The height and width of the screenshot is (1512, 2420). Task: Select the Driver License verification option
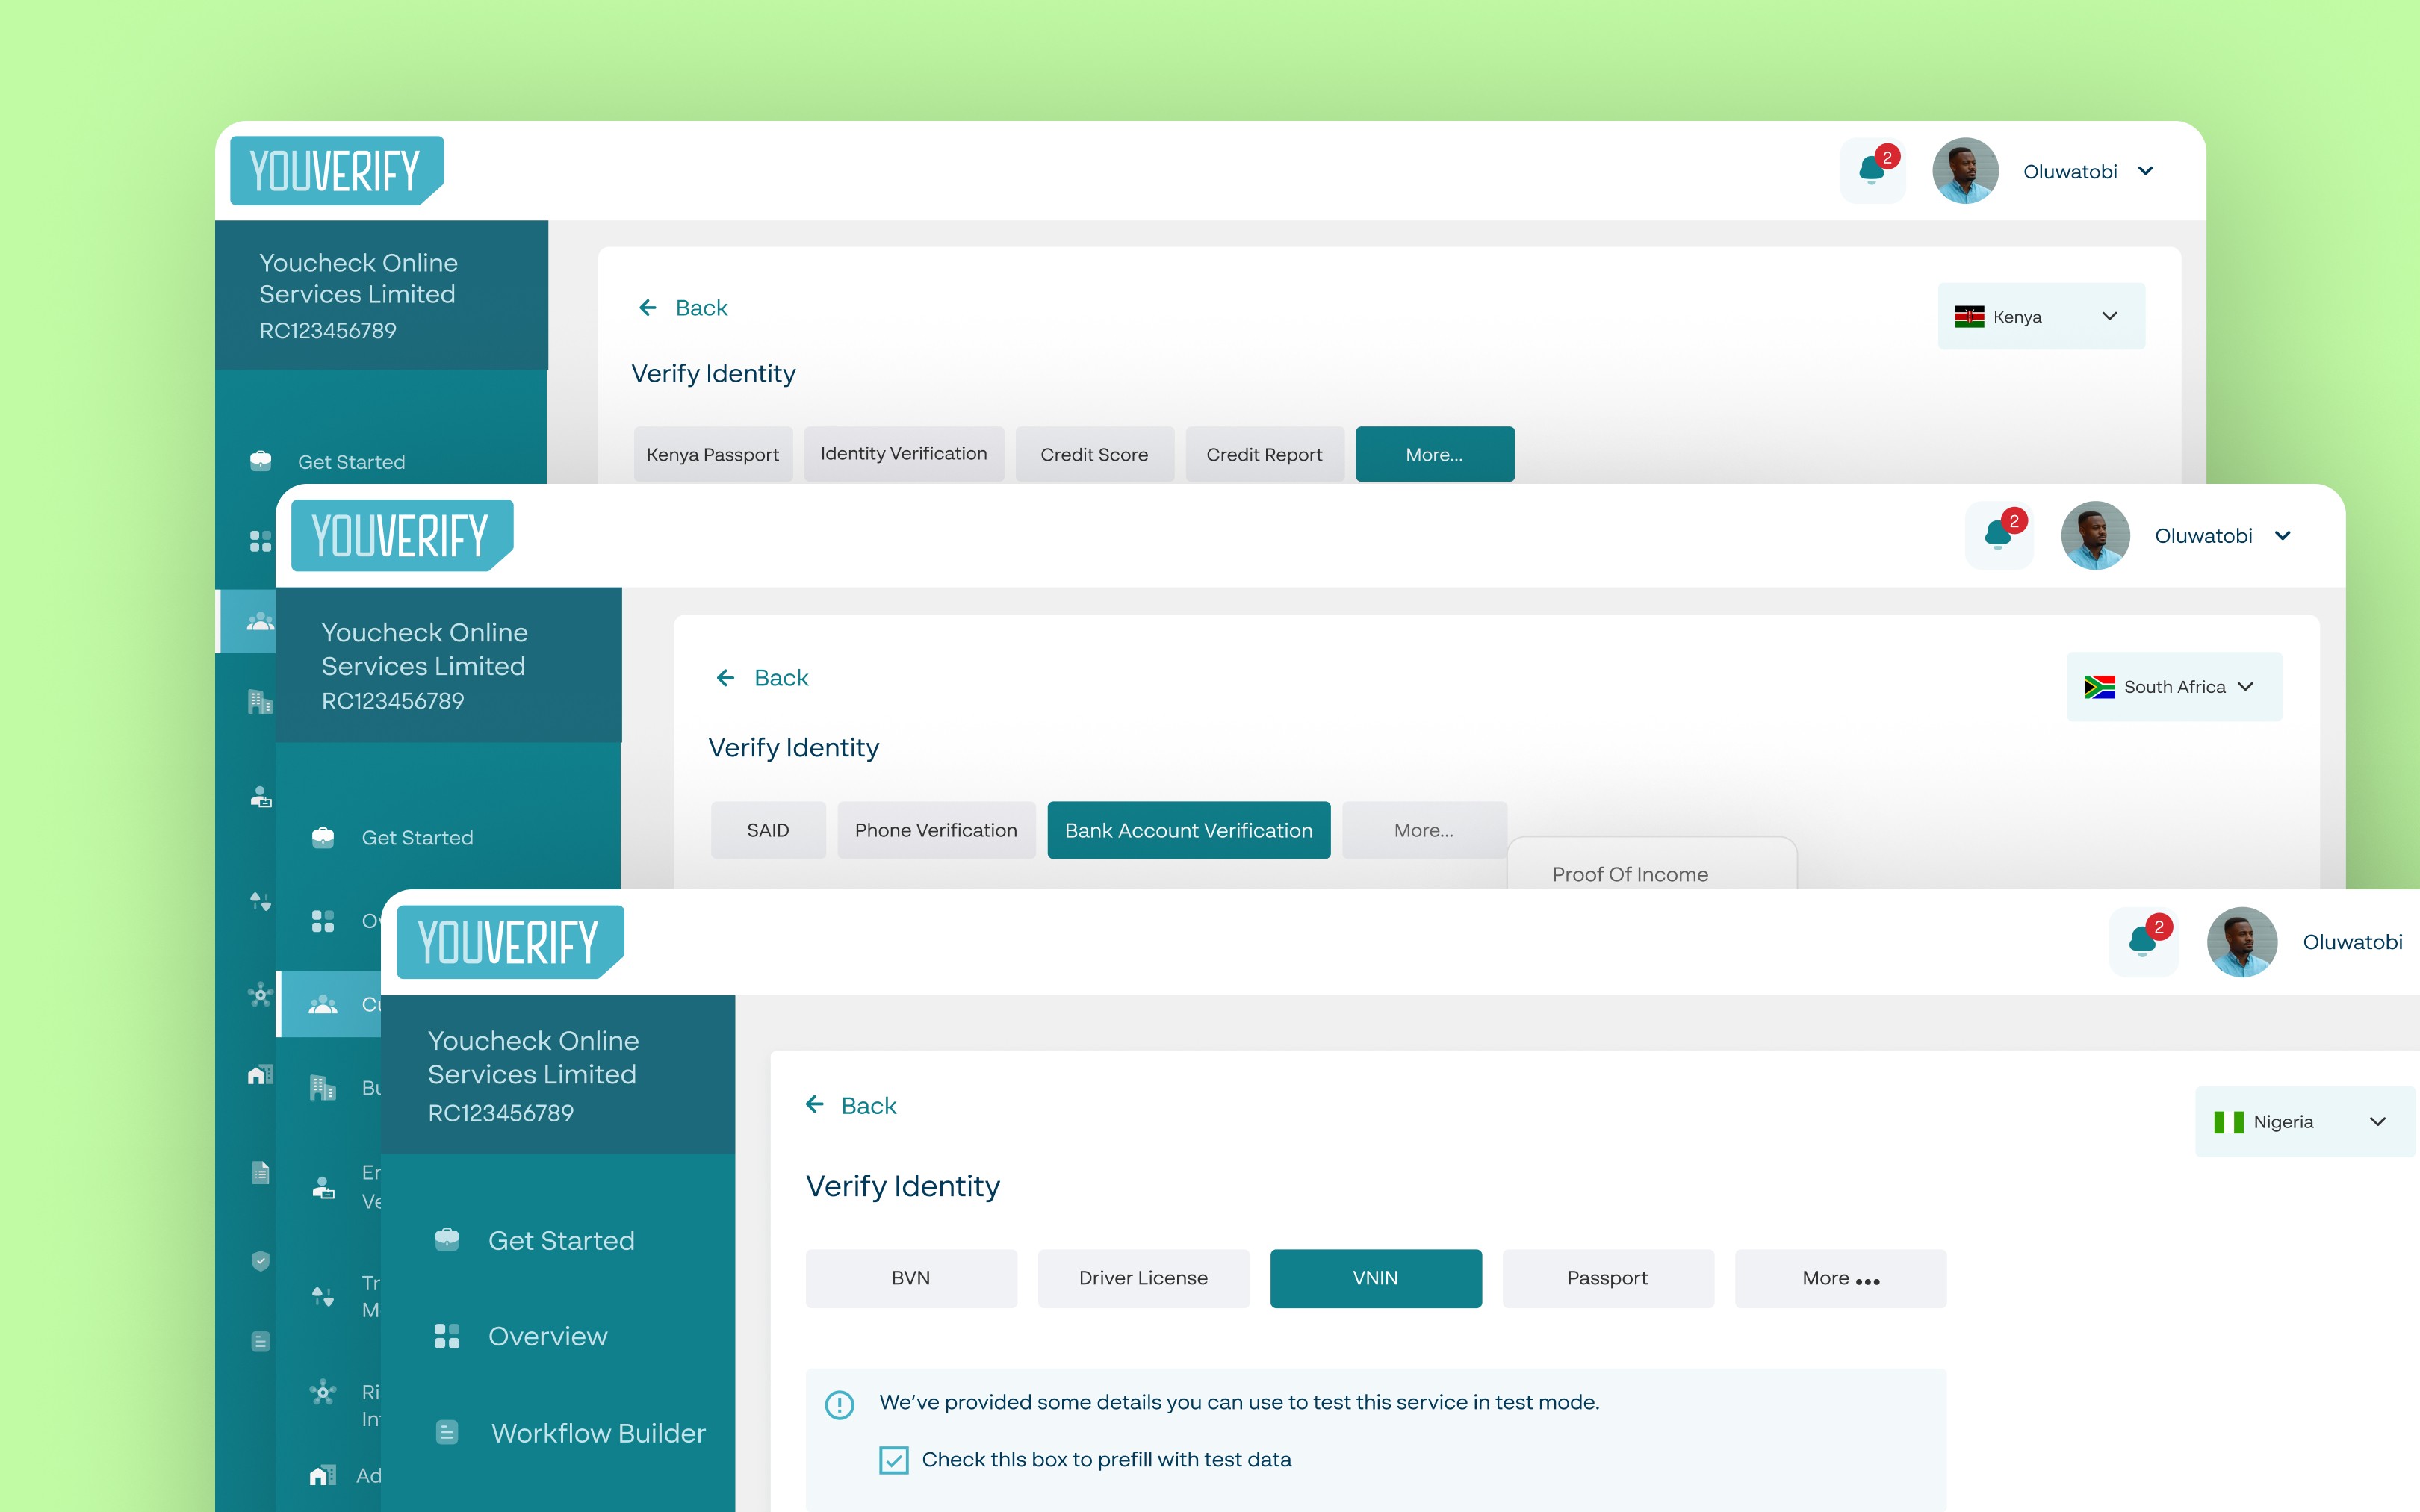coord(1141,1278)
